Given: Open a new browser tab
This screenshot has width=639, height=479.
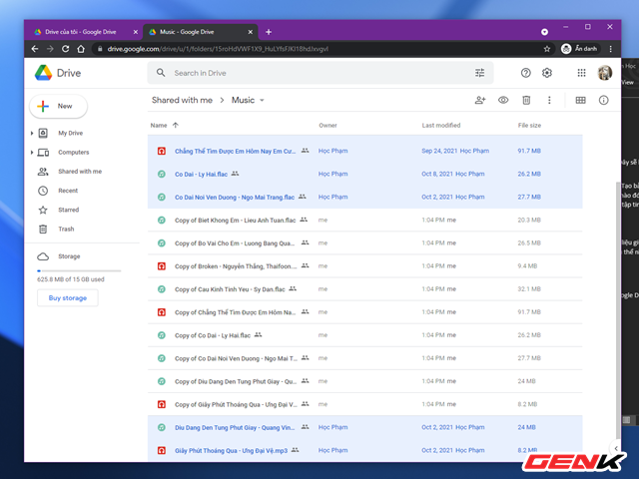Looking at the screenshot, I should pyautogui.click(x=269, y=32).
